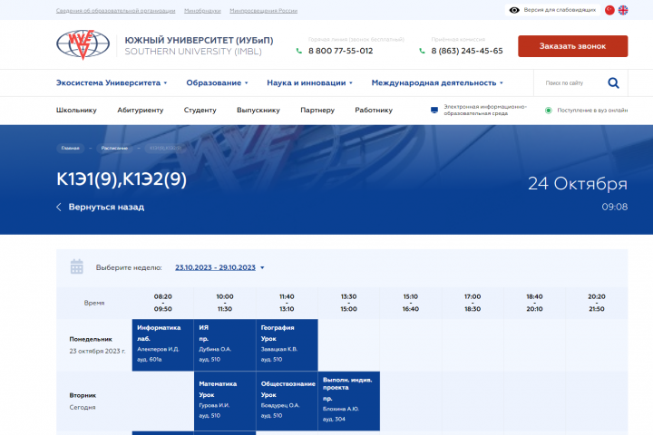Click Понедельник 23 октября row label
Image resolution: width=653 pixels, height=435 pixels.
pyautogui.click(x=97, y=345)
